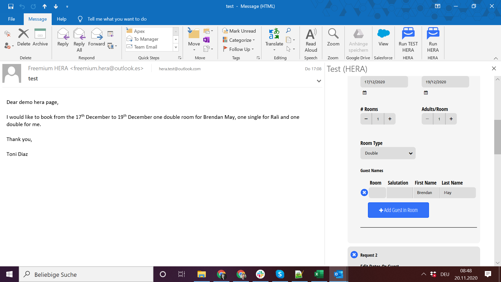Send to OneNote icon

click(206, 40)
